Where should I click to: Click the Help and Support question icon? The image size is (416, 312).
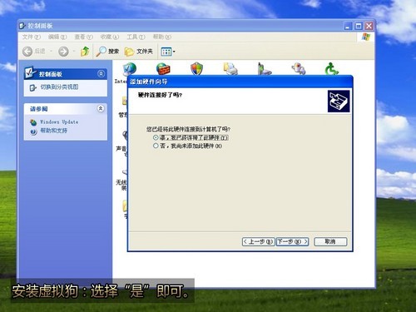tap(33, 131)
